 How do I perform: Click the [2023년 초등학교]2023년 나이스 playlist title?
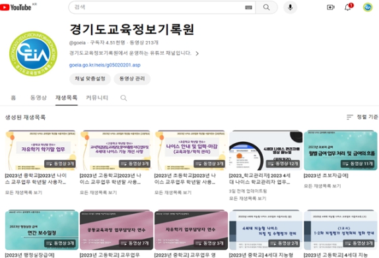coord(185,179)
